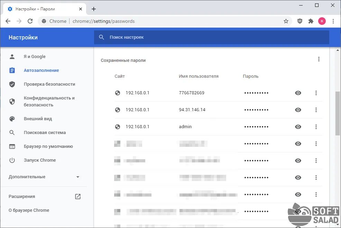Viewport: 341px width, 228px height.
Task: Open Сохраненные пароли more-actions menu
Action: 319,59
